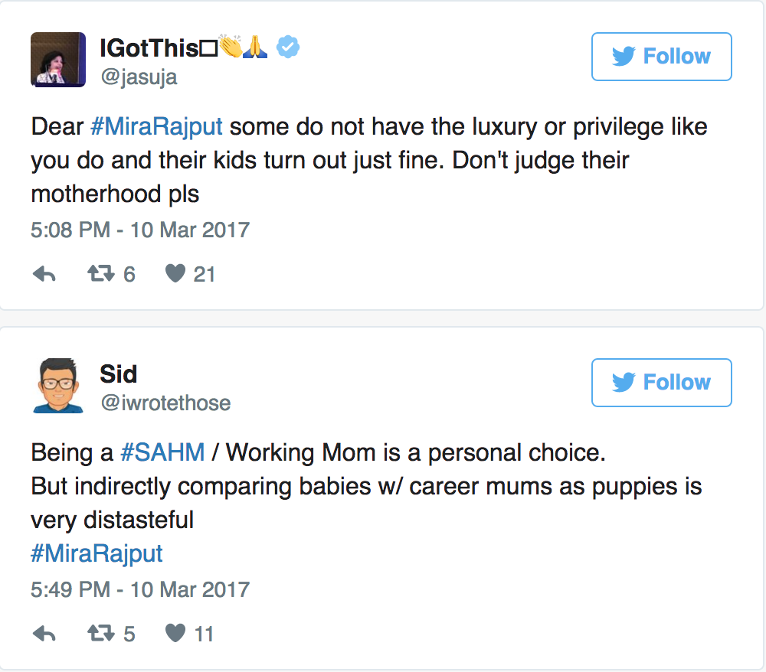Reply to Sid's tweet
766x672 pixels.
[x=44, y=634]
